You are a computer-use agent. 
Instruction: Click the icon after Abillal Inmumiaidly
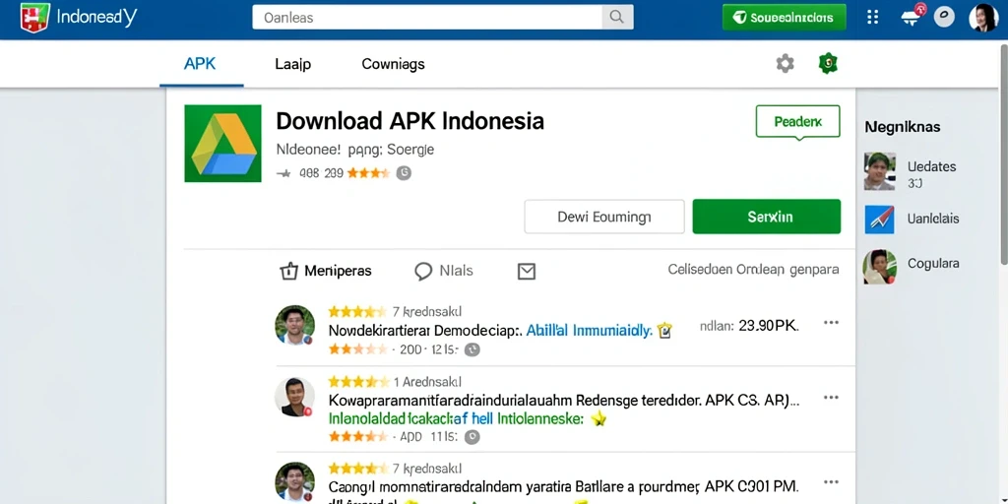pos(664,331)
